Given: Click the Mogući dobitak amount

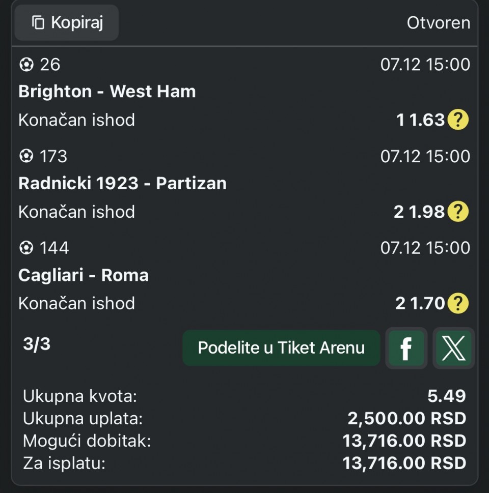Looking at the screenshot, I should point(404,441).
